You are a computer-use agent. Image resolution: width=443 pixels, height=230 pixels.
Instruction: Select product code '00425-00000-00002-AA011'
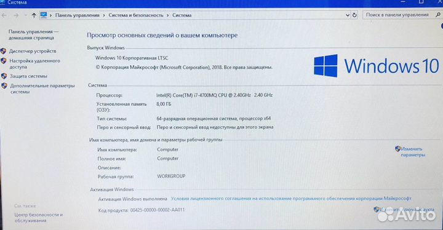coord(158,210)
